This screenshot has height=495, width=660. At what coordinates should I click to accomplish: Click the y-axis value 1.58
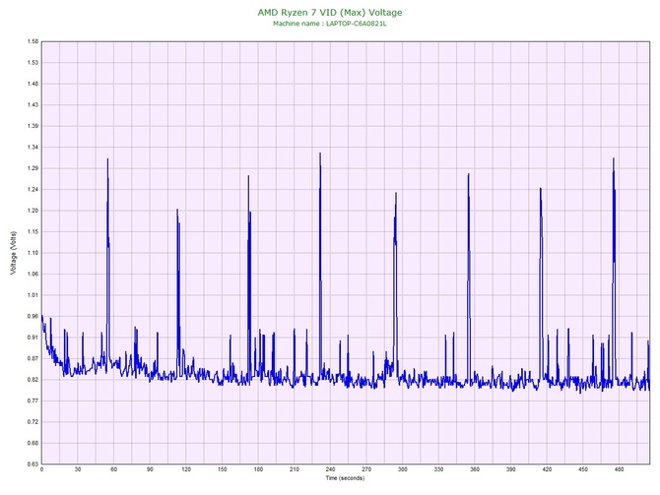pyautogui.click(x=33, y=41)
